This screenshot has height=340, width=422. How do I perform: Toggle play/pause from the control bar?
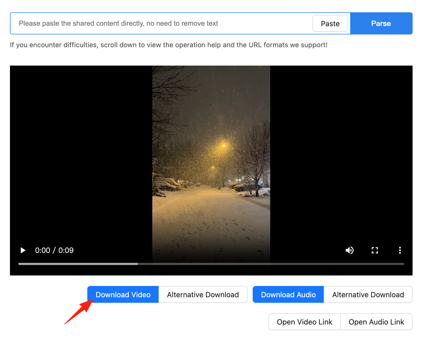coord(23,250)
